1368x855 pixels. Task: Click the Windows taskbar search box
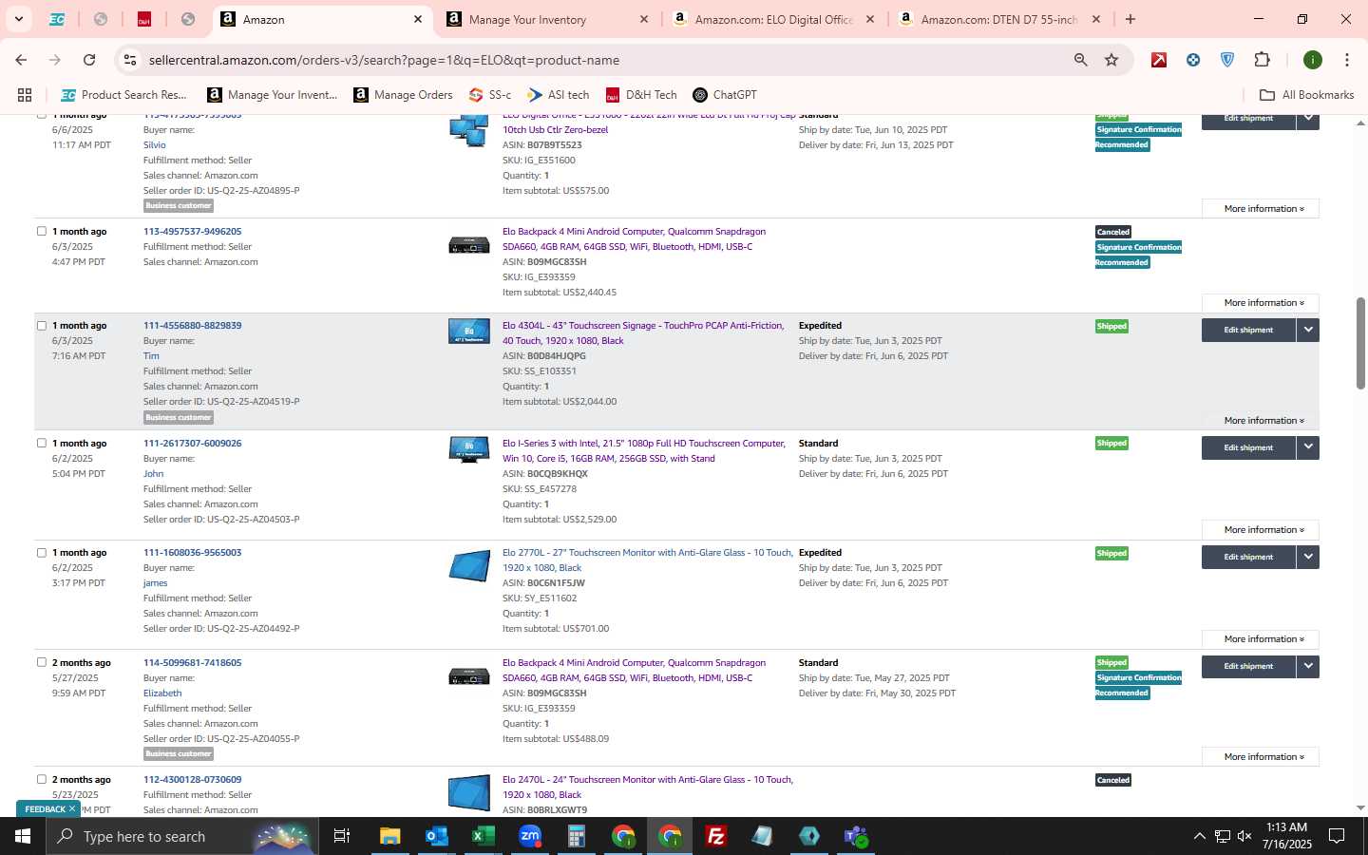pyautogui.click(x=180, y=836)
